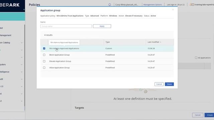This screenshot has width=214, height=120.
Task: Tick the header select-all checkbox cell
Action: click(44, 42)
